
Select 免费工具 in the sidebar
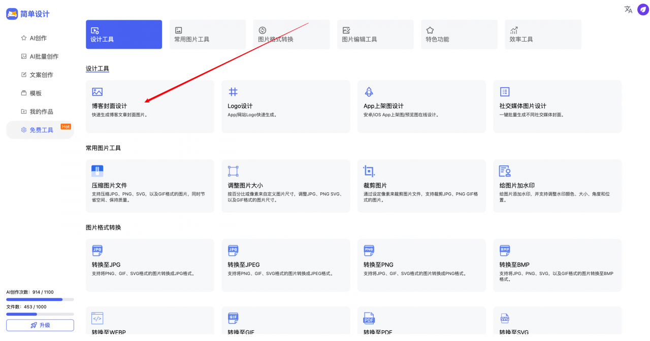coord(40,130)
